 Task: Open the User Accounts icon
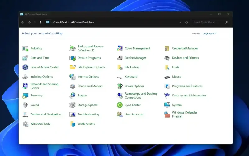[120, 114]
